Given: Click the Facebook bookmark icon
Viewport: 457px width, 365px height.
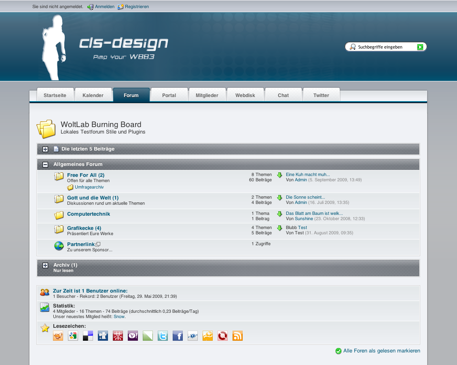Looking at the screenshot, I should 178,336.
